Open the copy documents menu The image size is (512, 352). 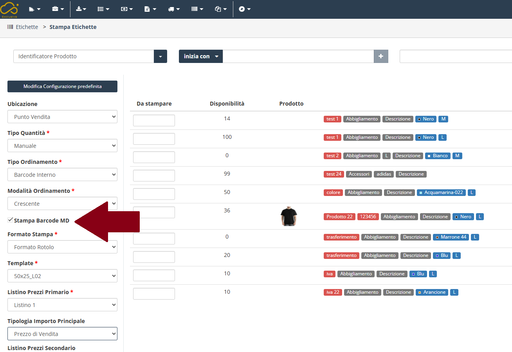[221, 9]
